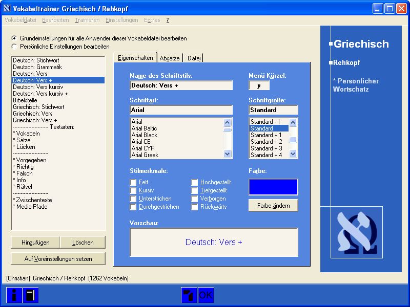Open the Extras menu

152,20
